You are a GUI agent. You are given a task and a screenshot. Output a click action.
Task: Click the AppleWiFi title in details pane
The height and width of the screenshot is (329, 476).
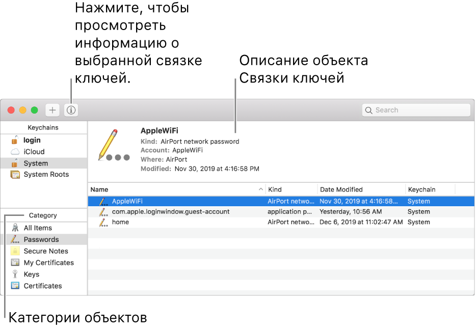pos(160,131)
